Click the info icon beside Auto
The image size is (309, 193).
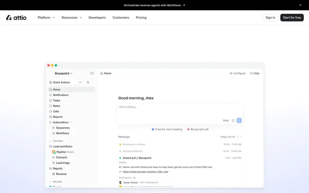[233, 121]
